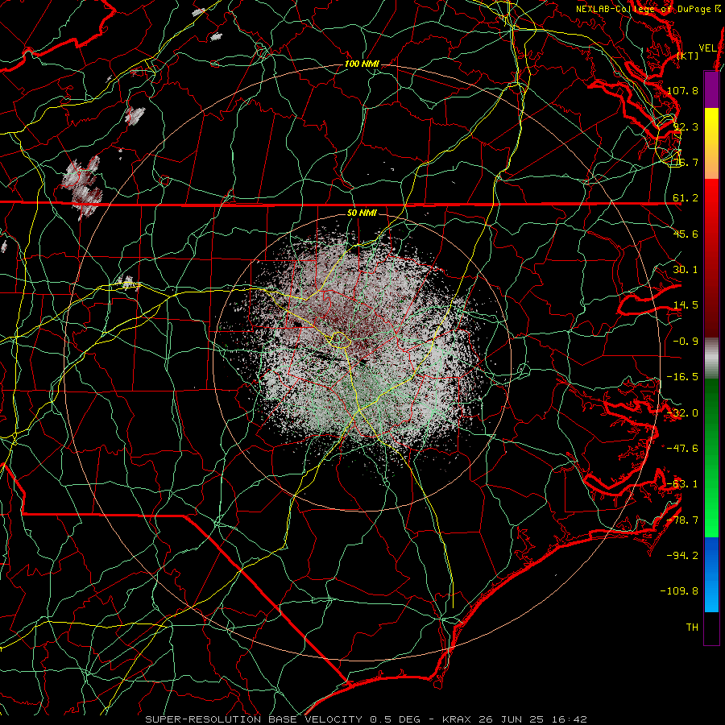The height and width of the screenshot is (725, 725).
Task: Click the -32.0 velocity scale value
Action: pyautogui.click(x=683, y=412)
